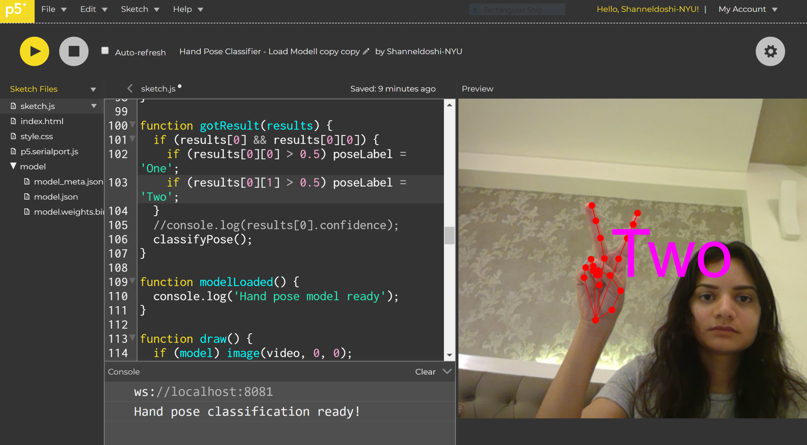
Task: Open the Sketch Files panel dropdown
Action: 93,89
